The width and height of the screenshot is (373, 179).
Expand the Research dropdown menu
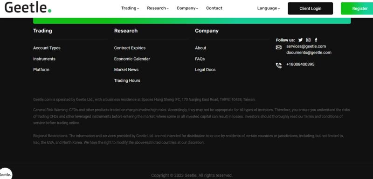click(158, 8)
